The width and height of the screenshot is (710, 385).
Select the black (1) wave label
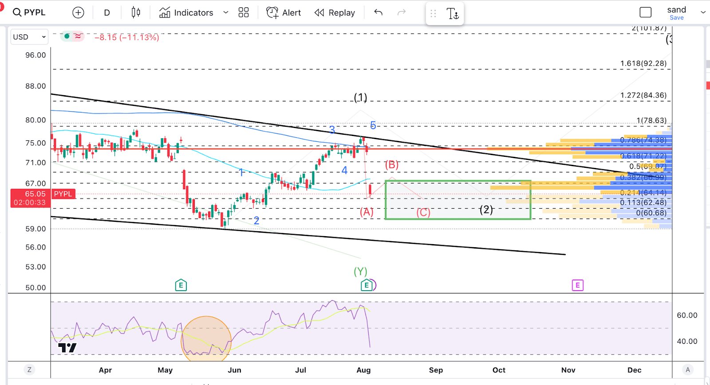[360, 97]
